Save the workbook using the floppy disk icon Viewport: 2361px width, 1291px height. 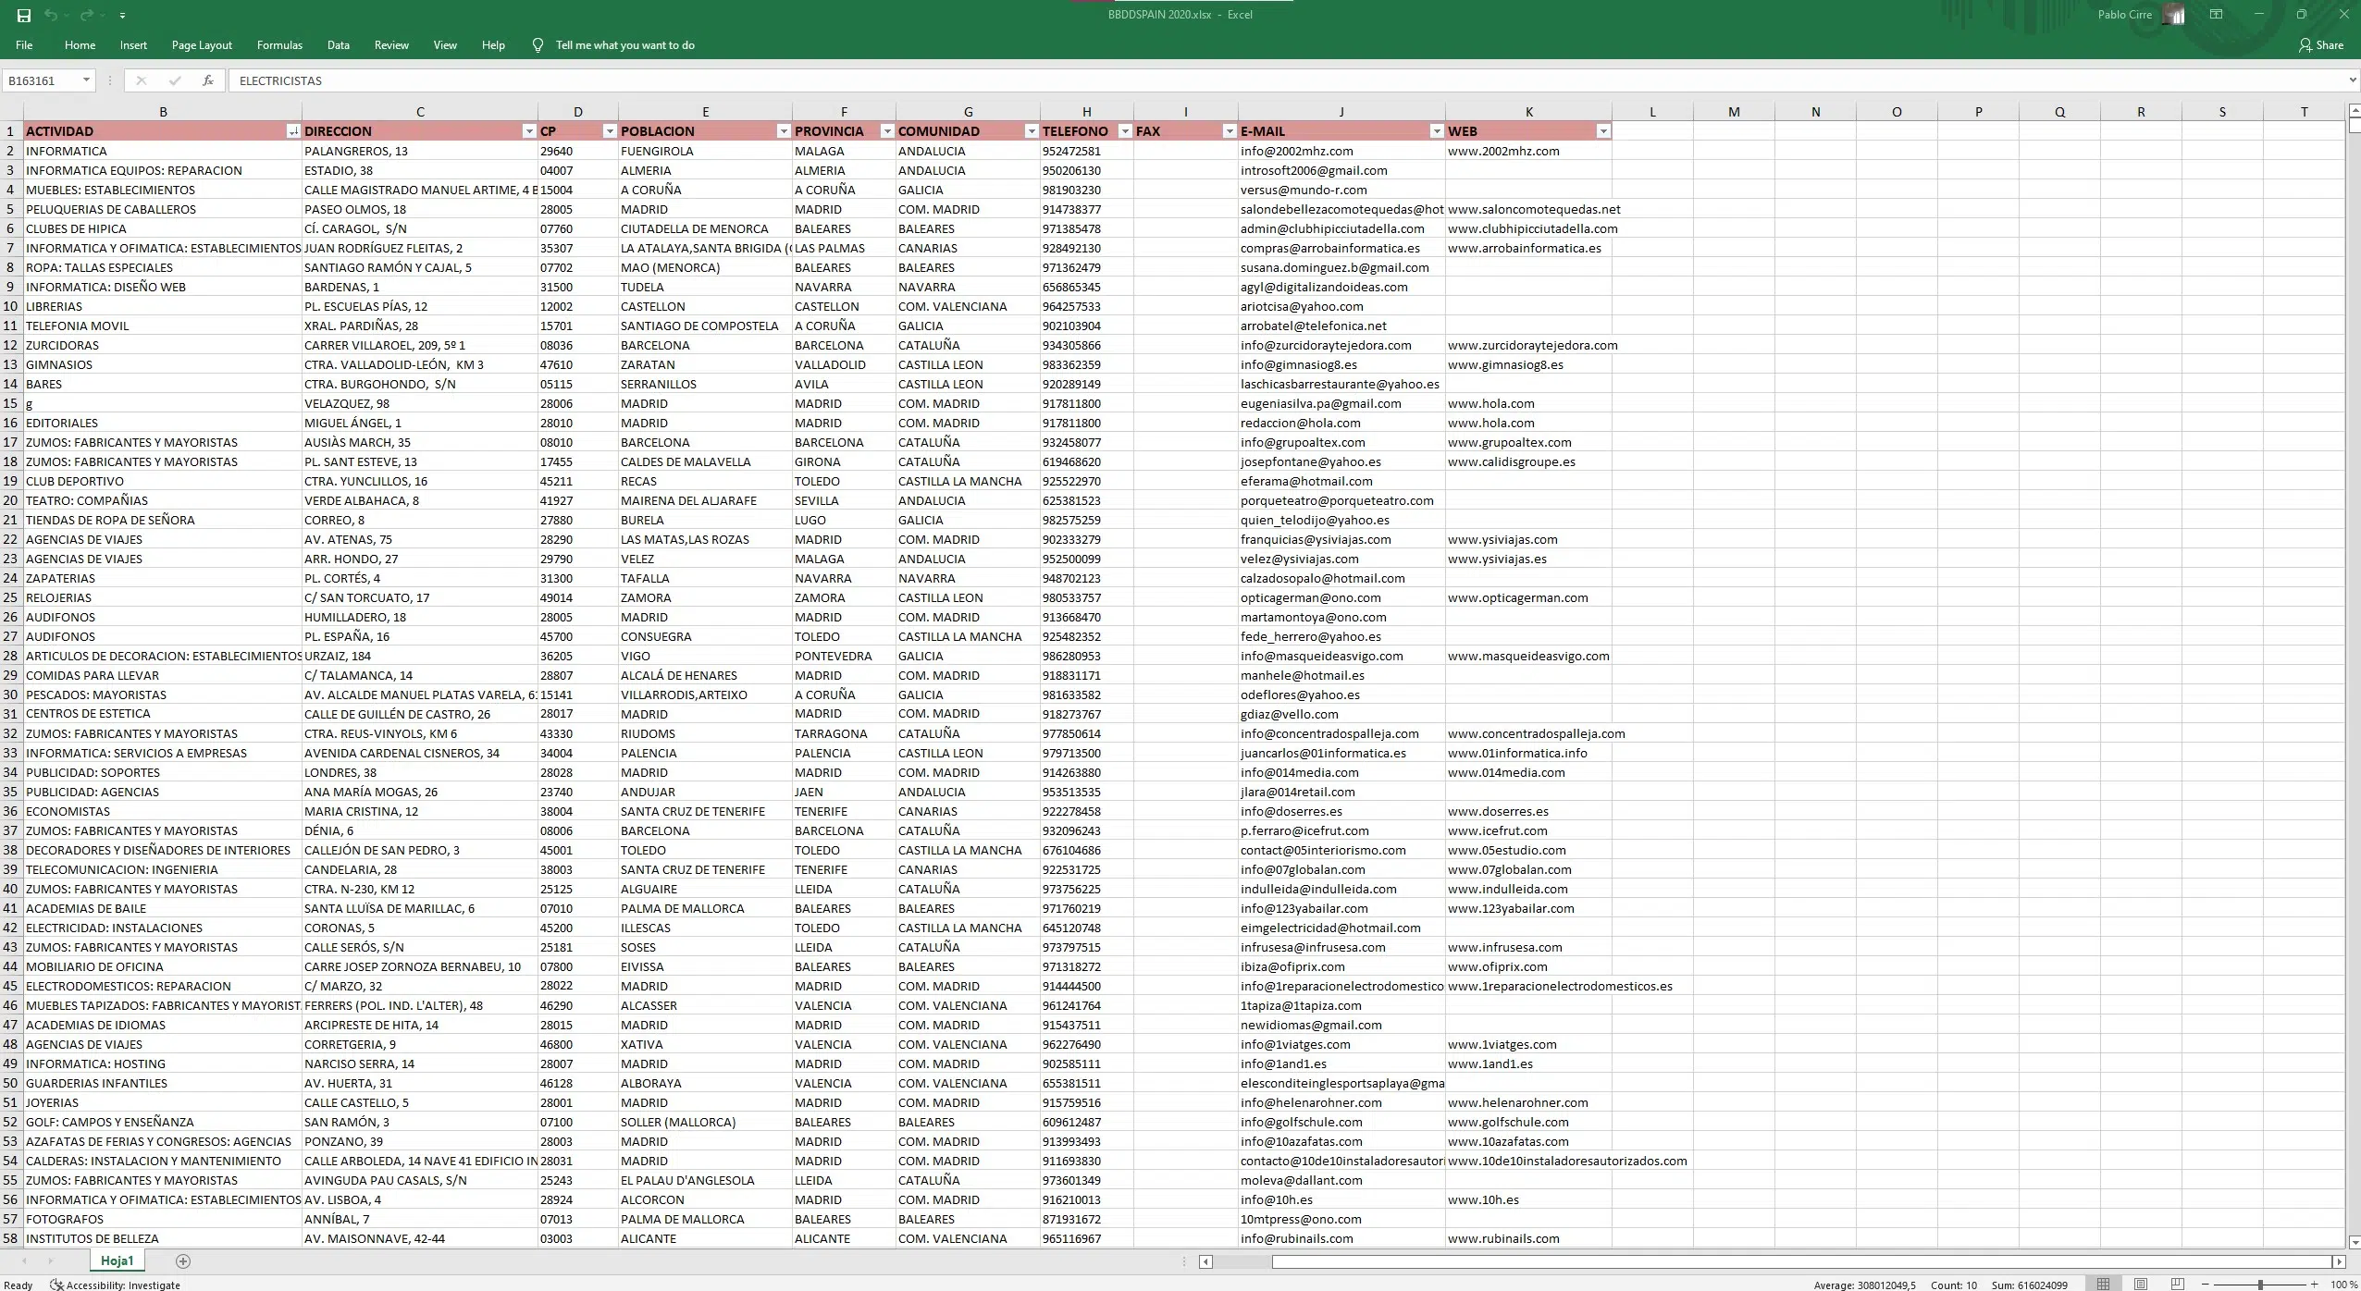point(24,15)
